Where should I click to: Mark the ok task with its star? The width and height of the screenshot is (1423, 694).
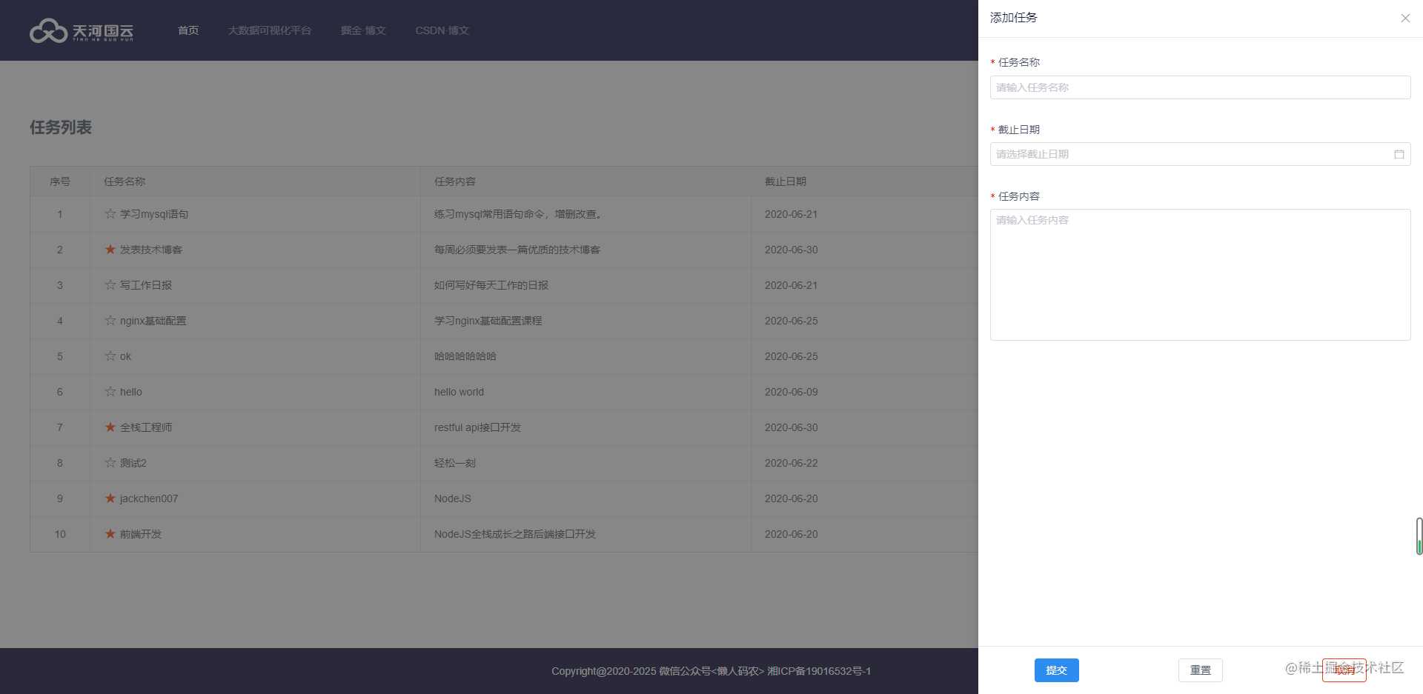(110, 356)
